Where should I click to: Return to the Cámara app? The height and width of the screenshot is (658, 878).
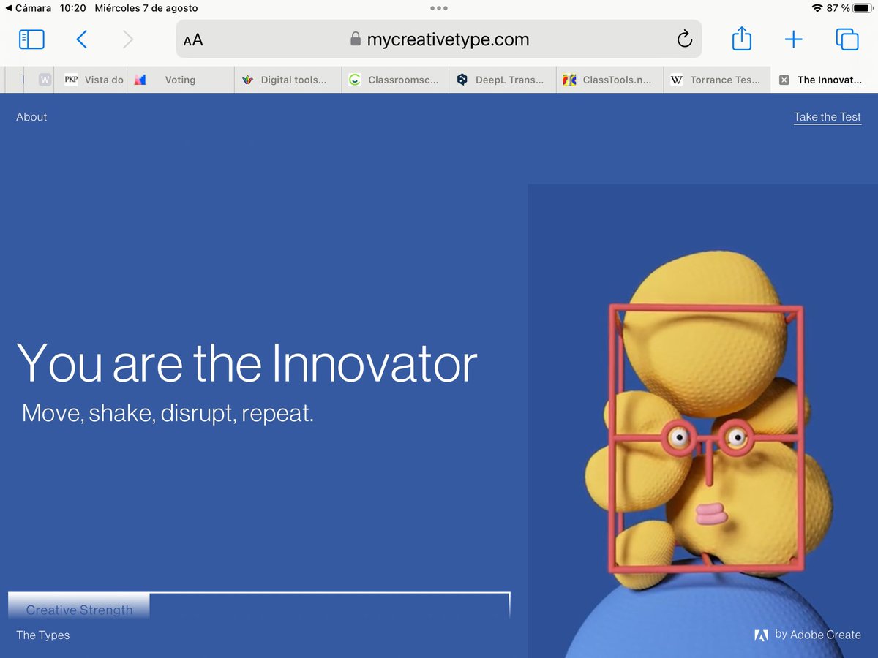[x=28, y=8]
